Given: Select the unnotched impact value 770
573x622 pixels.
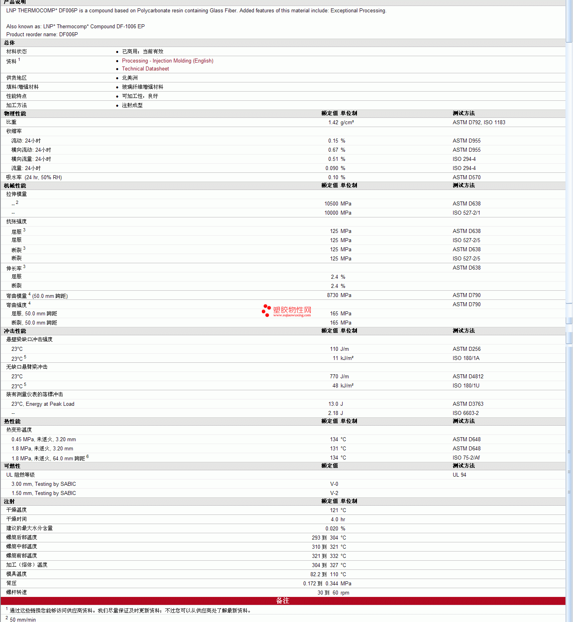Looking at the screenshot, I should (x=334, y=377).
